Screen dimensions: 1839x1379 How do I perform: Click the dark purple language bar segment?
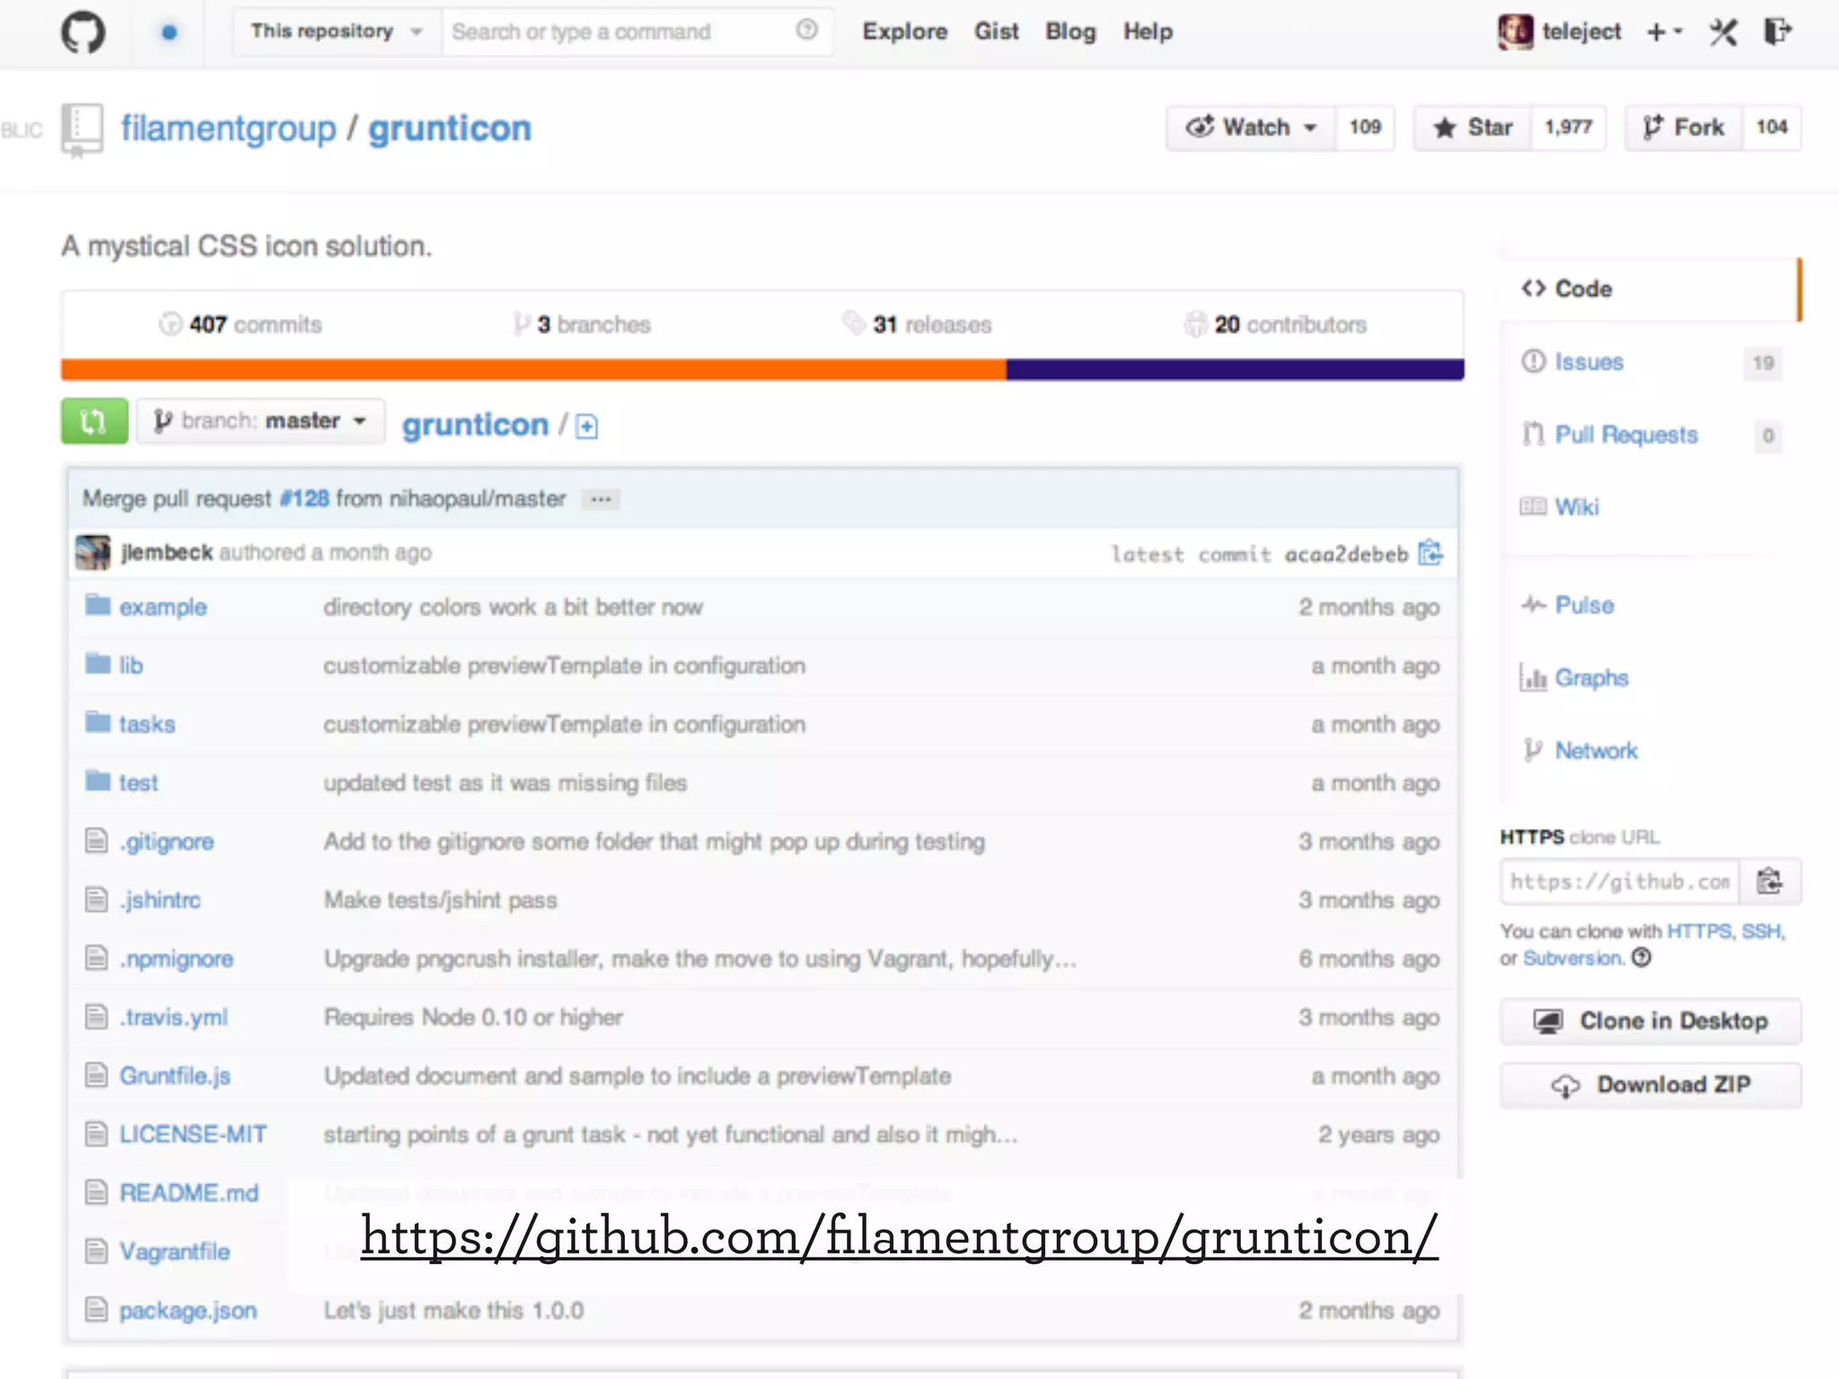coord(1236,369)
